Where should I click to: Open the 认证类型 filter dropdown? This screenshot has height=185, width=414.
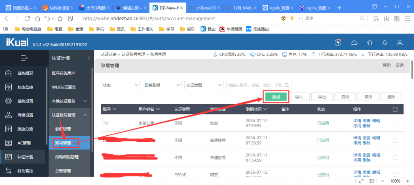click(x=204, y=85)
